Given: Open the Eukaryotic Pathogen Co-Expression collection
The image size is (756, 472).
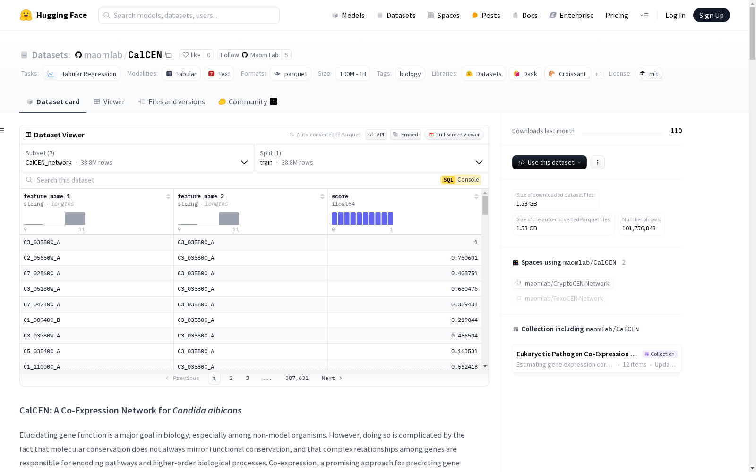Looking at the screenshot, I should click(x=597, y=359).
